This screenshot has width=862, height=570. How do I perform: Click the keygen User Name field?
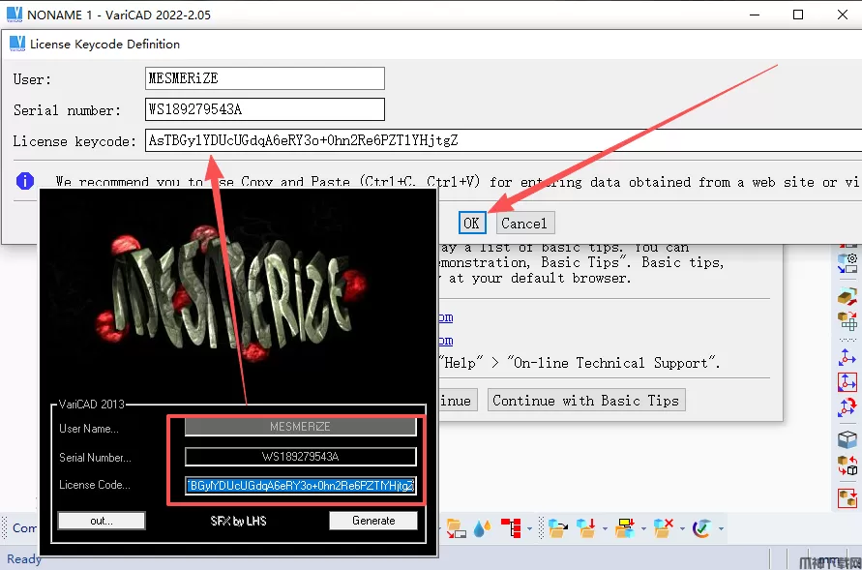point(300,427)
